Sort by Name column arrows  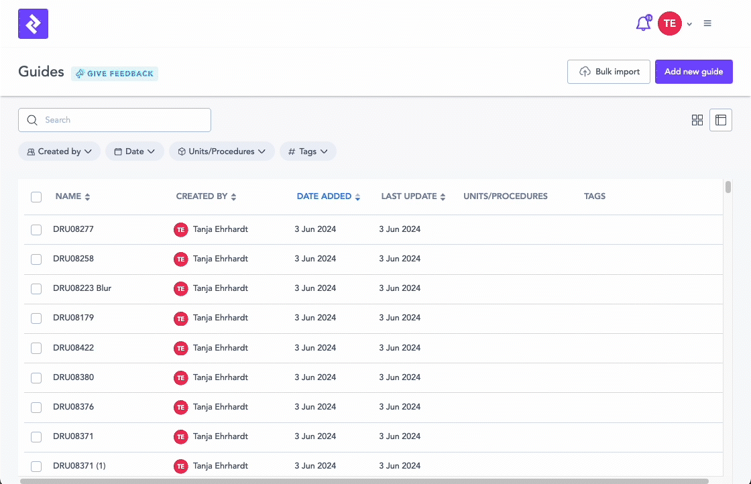coord(87,197)
